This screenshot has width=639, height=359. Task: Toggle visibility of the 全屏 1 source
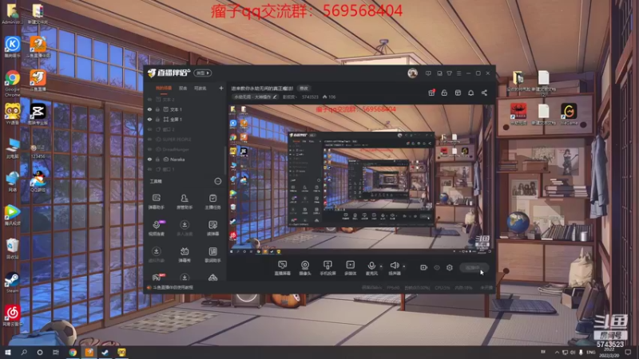pyautogui.click(x=149, y=119)
